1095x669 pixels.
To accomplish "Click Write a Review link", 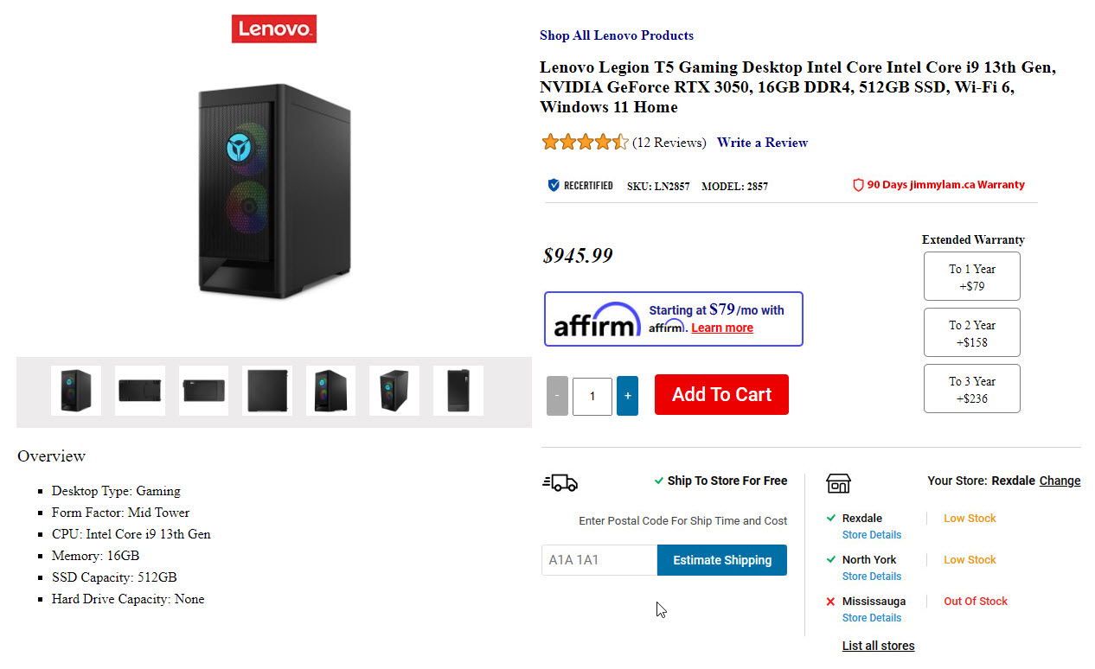I will pyautogui.click(x=762, y=143).
